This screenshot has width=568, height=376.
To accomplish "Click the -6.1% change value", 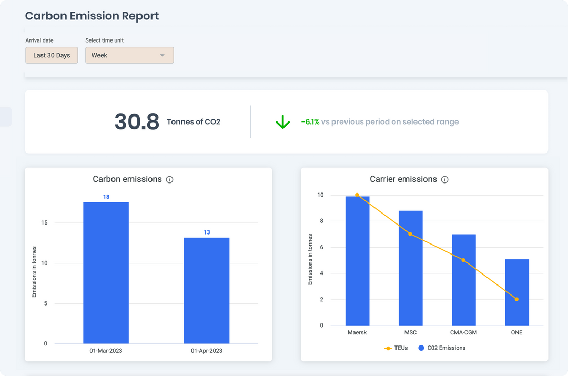I will coord(310,121).
